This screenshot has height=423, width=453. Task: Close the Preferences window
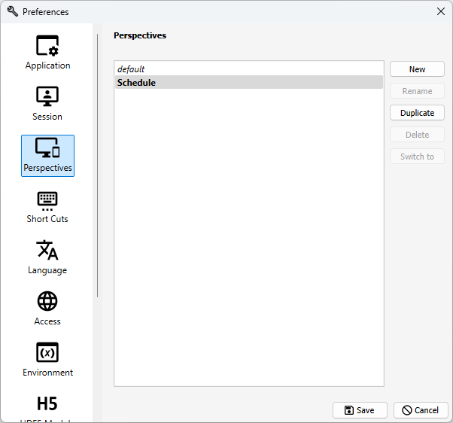[x=440, y=11]
